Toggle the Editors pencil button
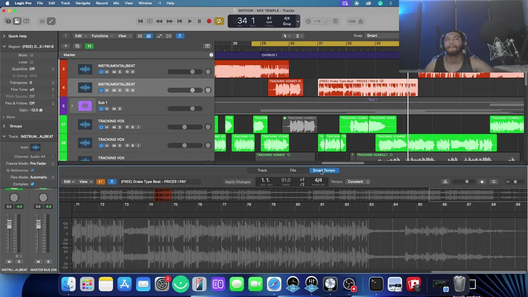Screen dimensions: 528x297 [x=51, y=21]
